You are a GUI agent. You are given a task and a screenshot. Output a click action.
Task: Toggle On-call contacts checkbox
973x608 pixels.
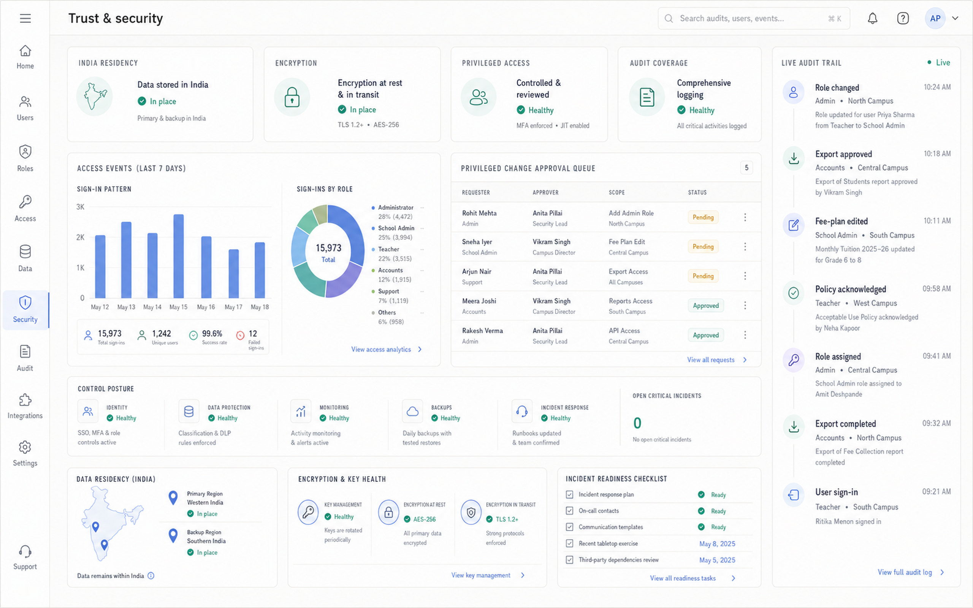569,511
